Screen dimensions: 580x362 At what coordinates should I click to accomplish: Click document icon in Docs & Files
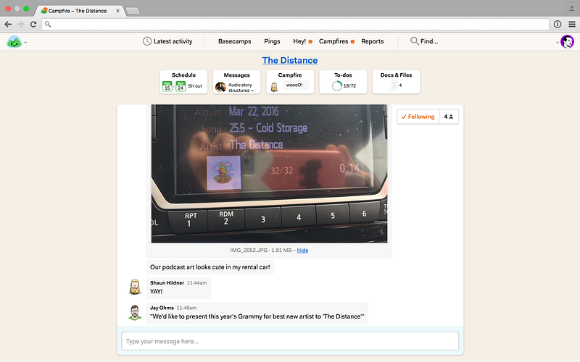pyautogui.click(x=394, y=85)
